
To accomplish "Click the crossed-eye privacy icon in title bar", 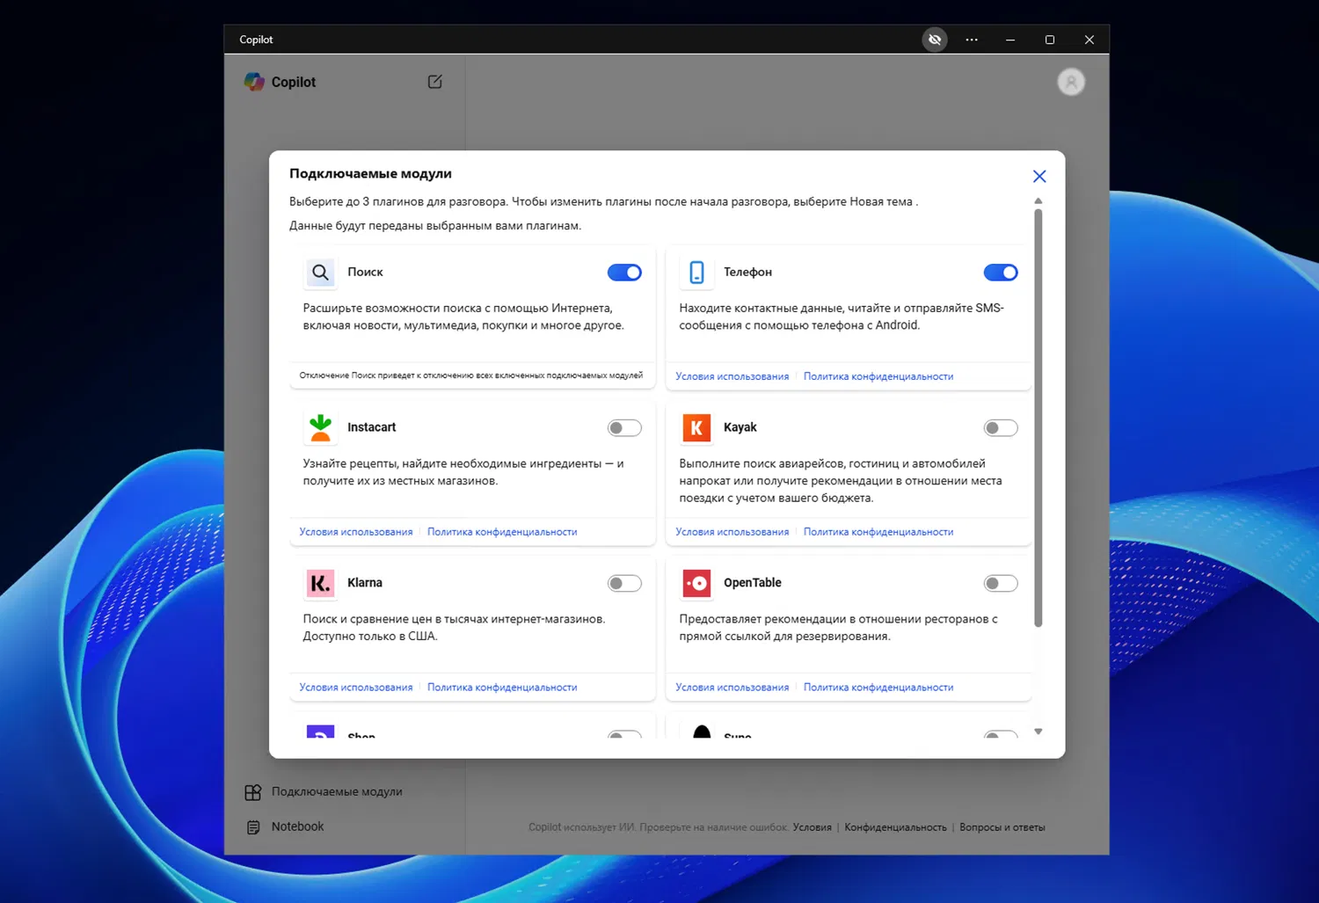I will [935, 40].
